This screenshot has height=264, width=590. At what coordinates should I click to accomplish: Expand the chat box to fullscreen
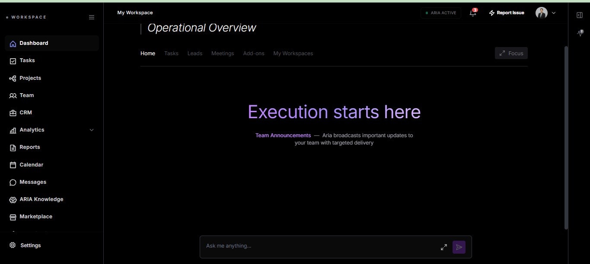click(444, 247)
